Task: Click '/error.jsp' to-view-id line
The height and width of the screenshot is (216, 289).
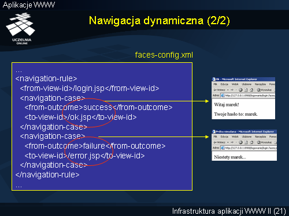Action: pos(84,156)
